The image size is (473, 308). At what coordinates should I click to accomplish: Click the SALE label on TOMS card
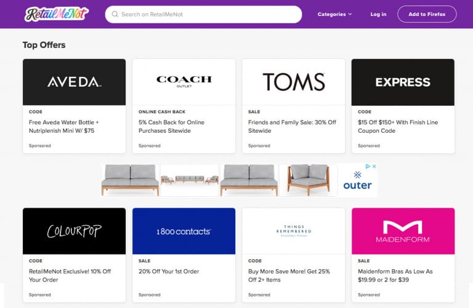tap(254, 112)
